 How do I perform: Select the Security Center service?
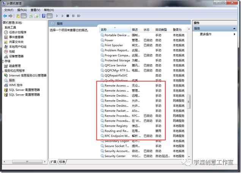(x=143, y=156)
